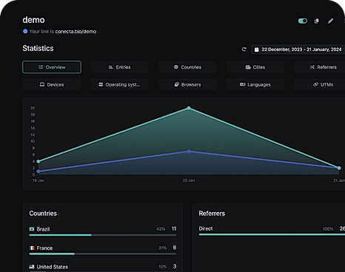Switch to the Devices tab
The width and height of the screenshot is (345, 272).
[x=52, y=84]
